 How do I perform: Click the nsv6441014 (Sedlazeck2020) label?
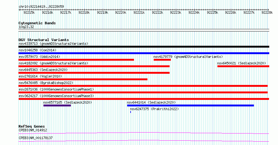tap(151, 102)
